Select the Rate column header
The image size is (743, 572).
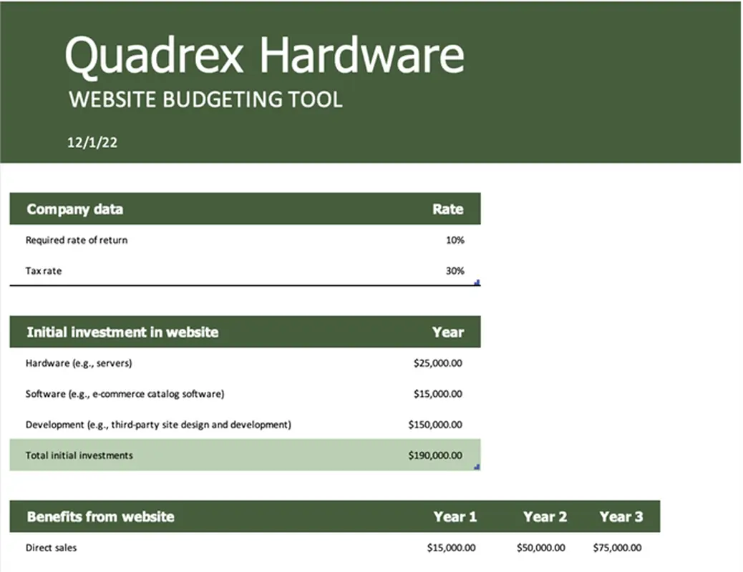click(x=447, y=209)
